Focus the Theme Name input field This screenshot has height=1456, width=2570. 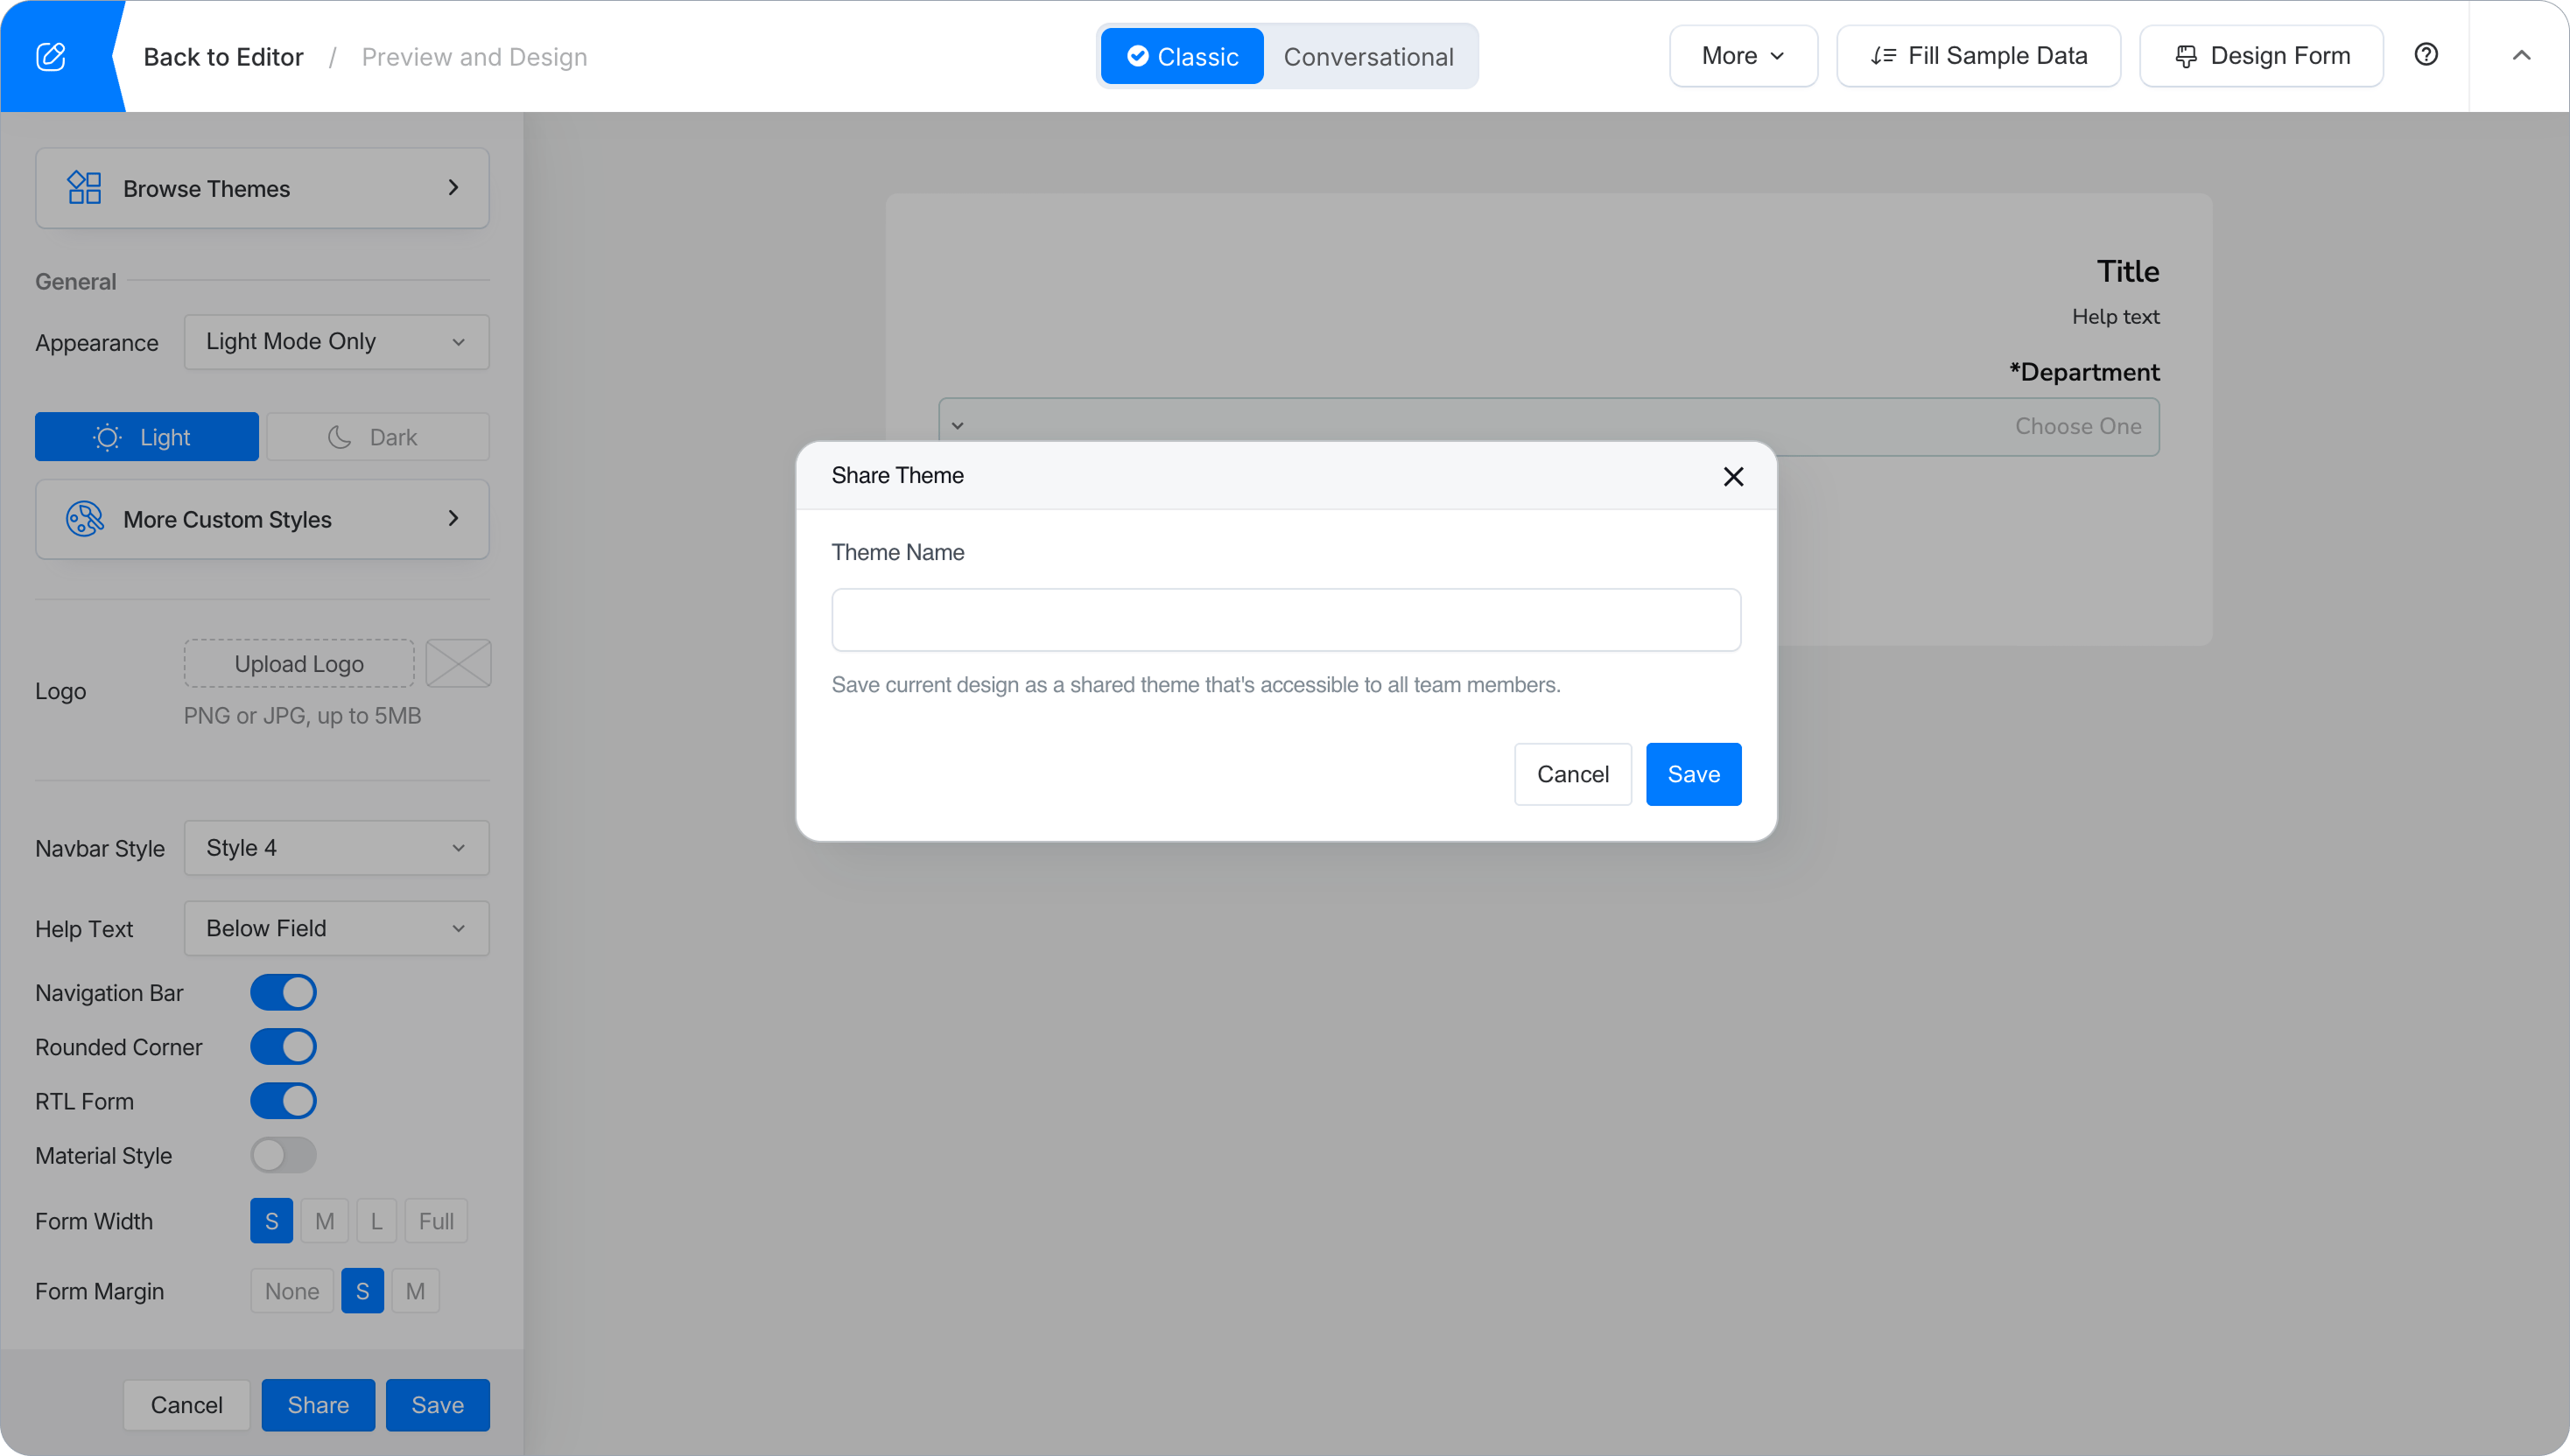click(1287, 620)
